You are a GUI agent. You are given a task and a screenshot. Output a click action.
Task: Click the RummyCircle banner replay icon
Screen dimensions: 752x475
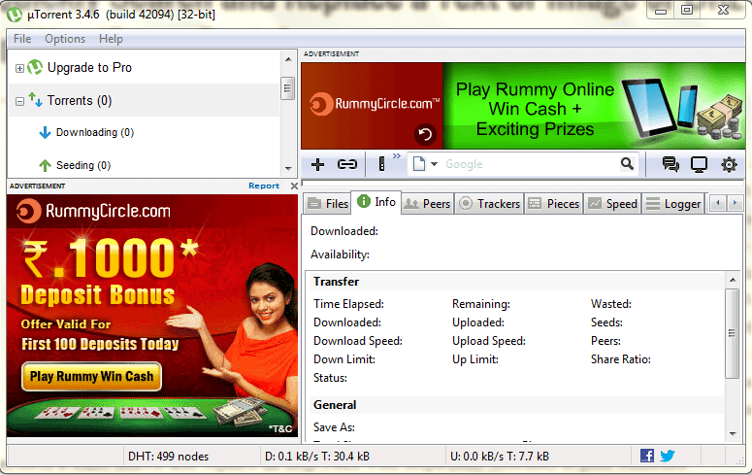[x=425, y=134]
